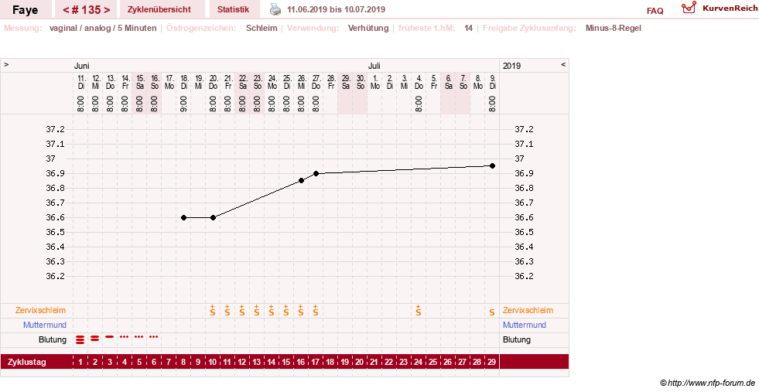The width and height of the screenshot is (759, 392).
Task: Click the cycle number '# 135'
Action: [86, 10]
